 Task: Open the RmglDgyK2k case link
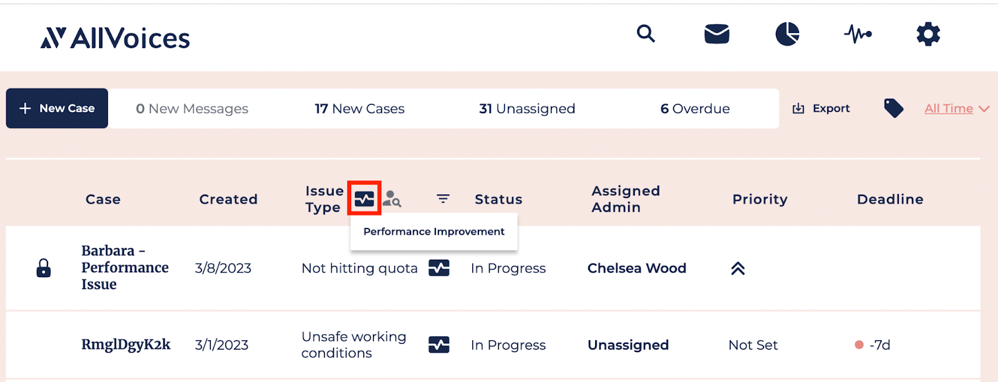coord(126,345)
